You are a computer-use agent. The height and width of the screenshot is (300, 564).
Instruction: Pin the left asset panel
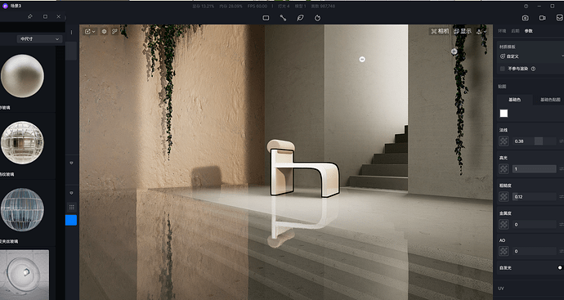30,16
